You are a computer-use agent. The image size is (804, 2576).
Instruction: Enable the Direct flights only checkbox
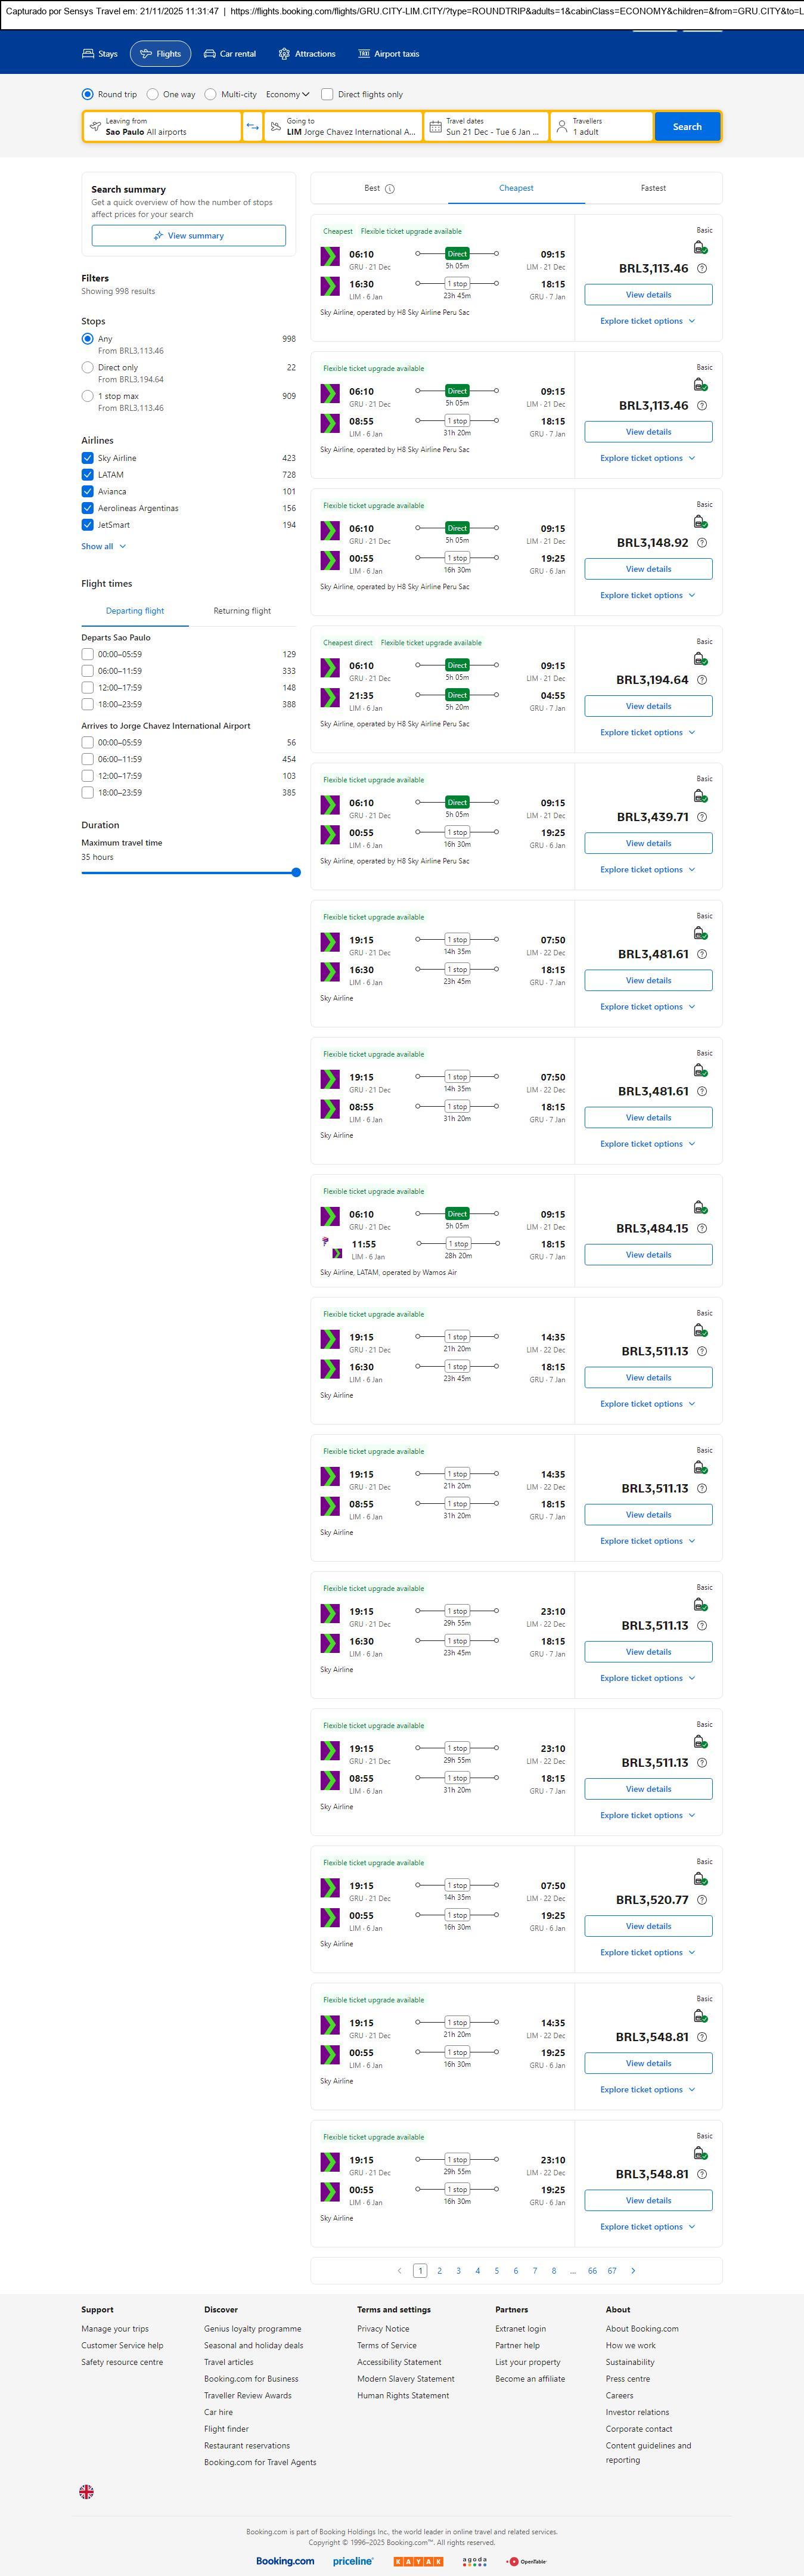pos(327,95)
